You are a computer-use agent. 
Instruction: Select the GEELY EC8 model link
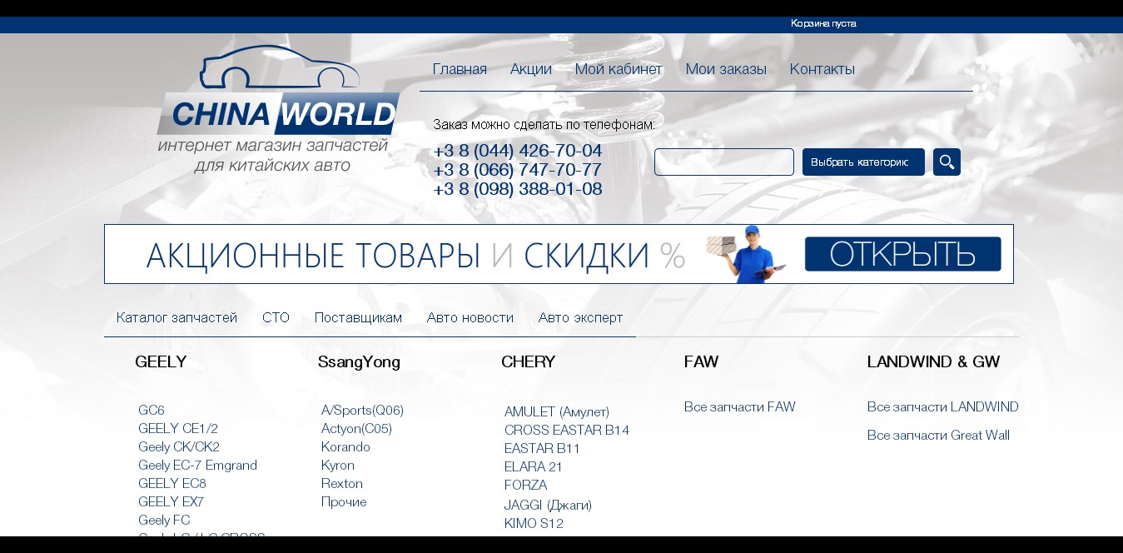coord(172,484)
